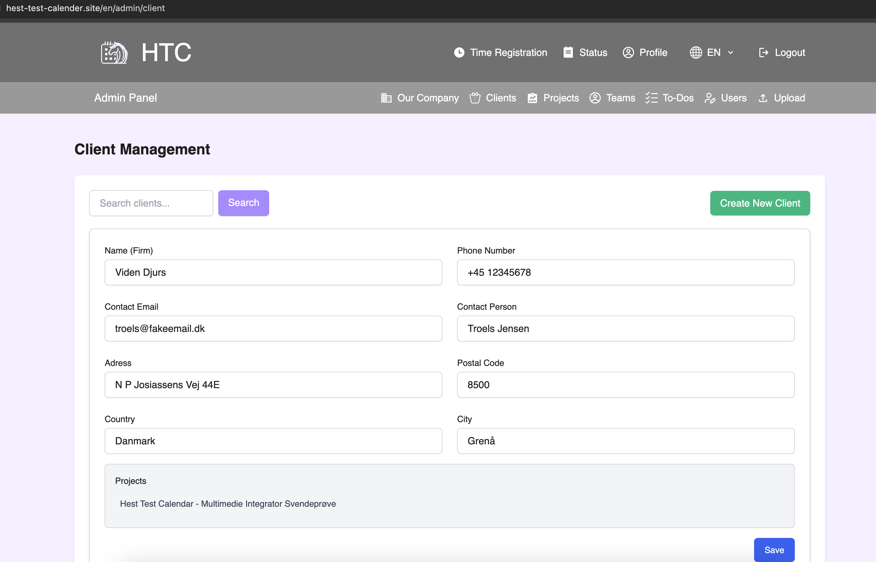The width and height of the screenshot is (876, 562).
Task: Select the Hest Test Calendar project entry
Action: click(228, 504)
